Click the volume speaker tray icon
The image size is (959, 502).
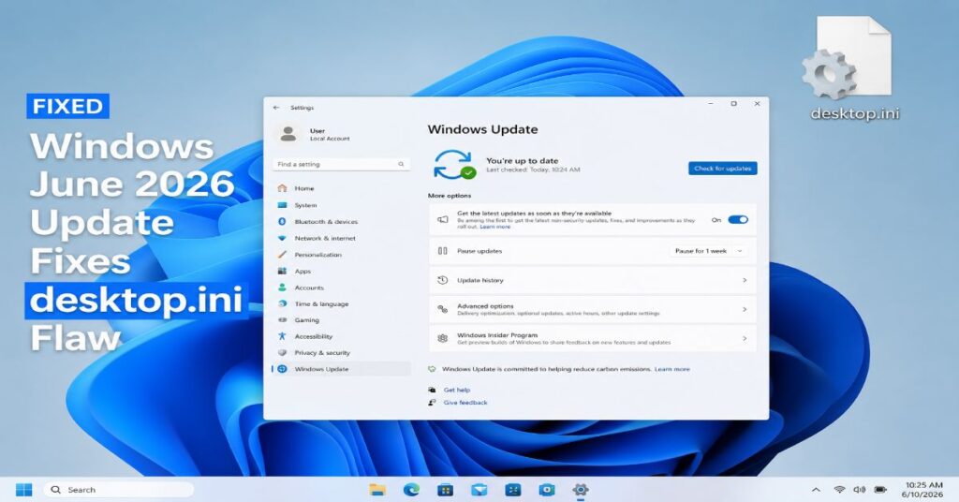(x=860, y=490)
